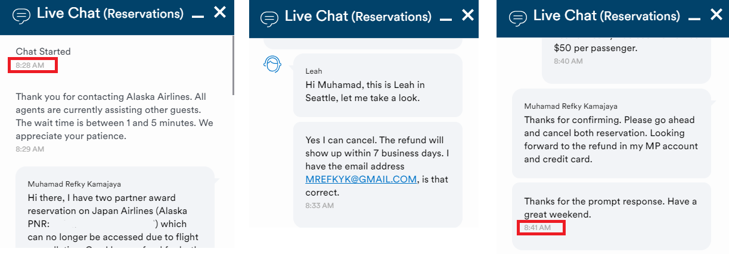Close the chat window ending with 8:41 AM
Image resolution: width=729 pixels, height=255 pixels.
(716, 15)
